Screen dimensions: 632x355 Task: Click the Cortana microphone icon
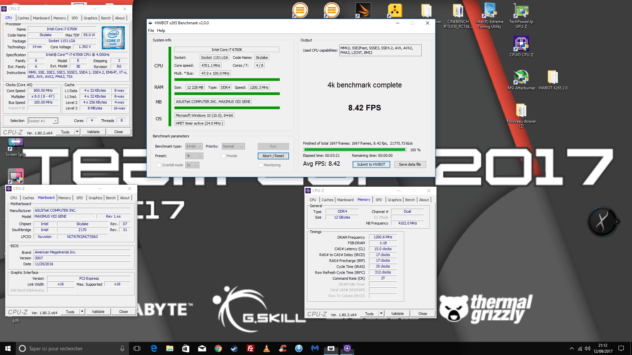pos(122,348)
